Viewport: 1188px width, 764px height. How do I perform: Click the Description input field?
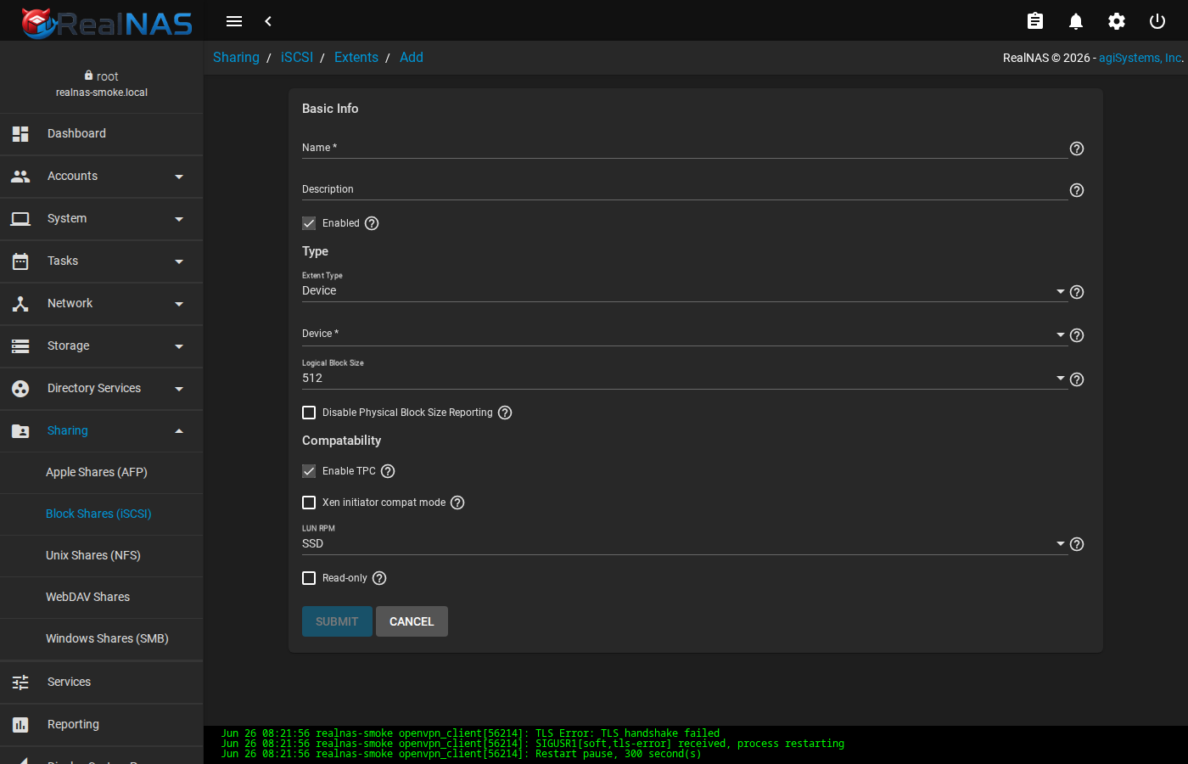click(684, 189)
